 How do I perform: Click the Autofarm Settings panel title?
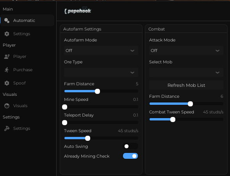click(x=82, y=29)
